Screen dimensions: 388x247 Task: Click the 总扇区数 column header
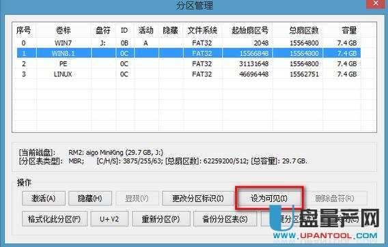click(304, 31)
